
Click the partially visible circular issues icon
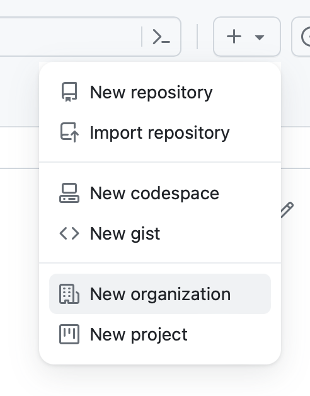pos(306,37)
